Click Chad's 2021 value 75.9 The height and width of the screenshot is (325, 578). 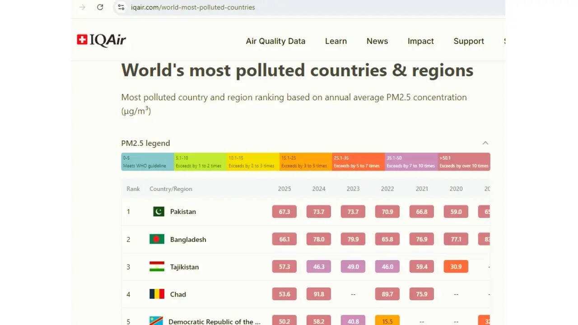[422, 294]
